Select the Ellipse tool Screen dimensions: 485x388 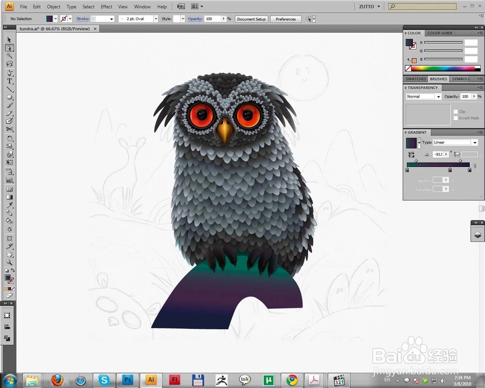point(9,97)
